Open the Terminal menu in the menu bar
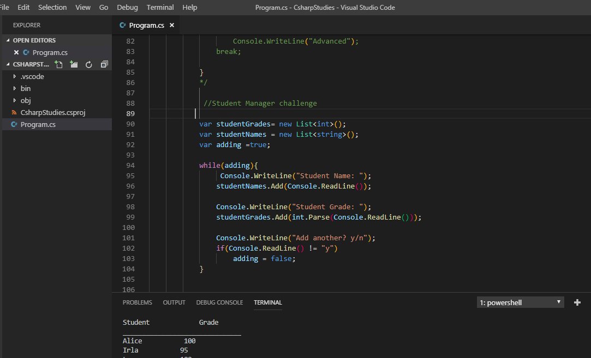This screenshot has width=591, height=358. 160,7
